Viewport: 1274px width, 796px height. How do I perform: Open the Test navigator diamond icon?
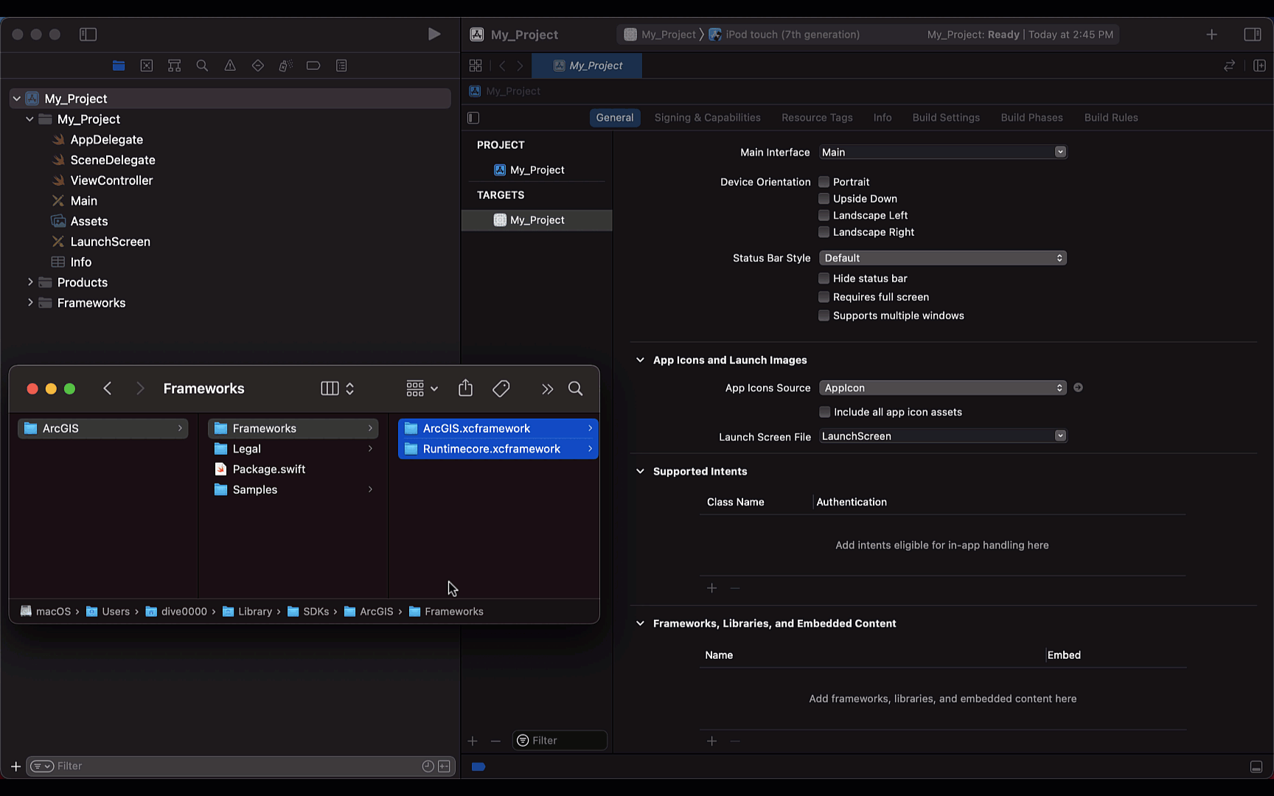click(257, 66)
